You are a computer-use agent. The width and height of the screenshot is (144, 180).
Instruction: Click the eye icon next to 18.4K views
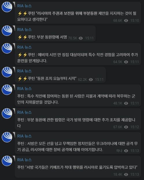[x=126, y=175]
